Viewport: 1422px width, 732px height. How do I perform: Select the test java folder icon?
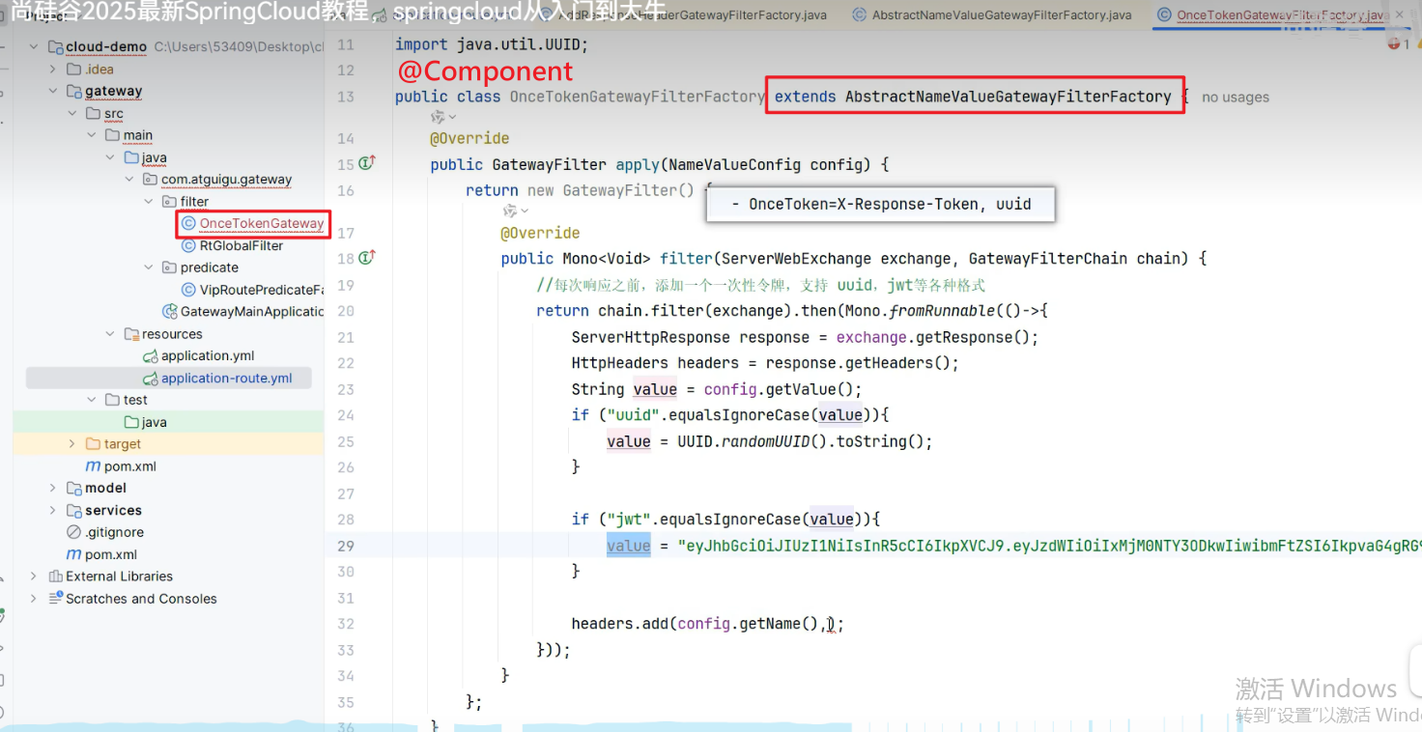132,422
